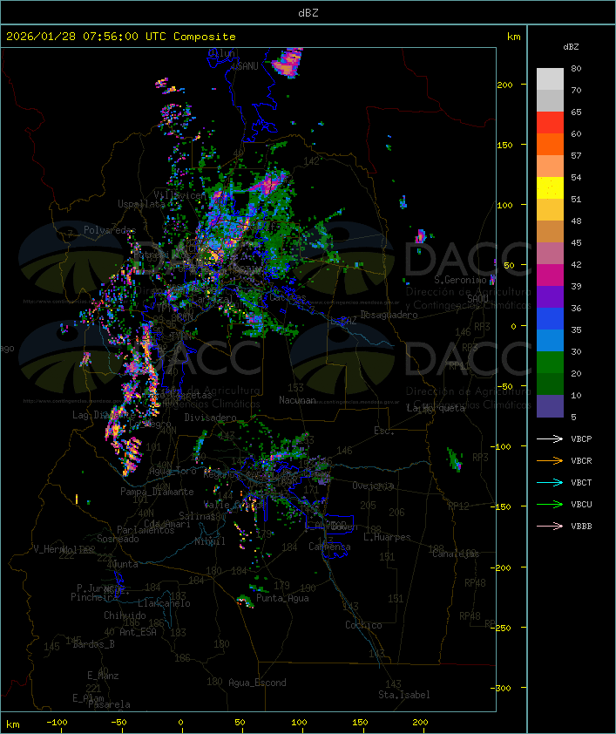Image resolution: width=616 pixels, height=734 pixels.
Task: Click the dBZ title at the top
Action: [308, 12]
